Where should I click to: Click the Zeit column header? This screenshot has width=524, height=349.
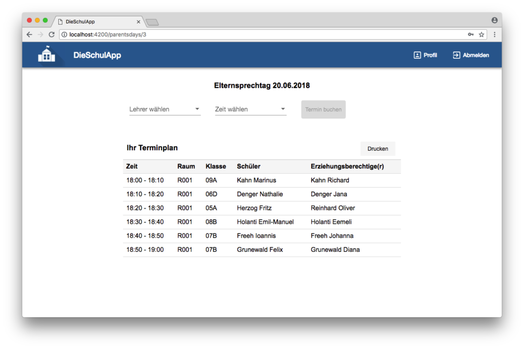pos(132,166)
